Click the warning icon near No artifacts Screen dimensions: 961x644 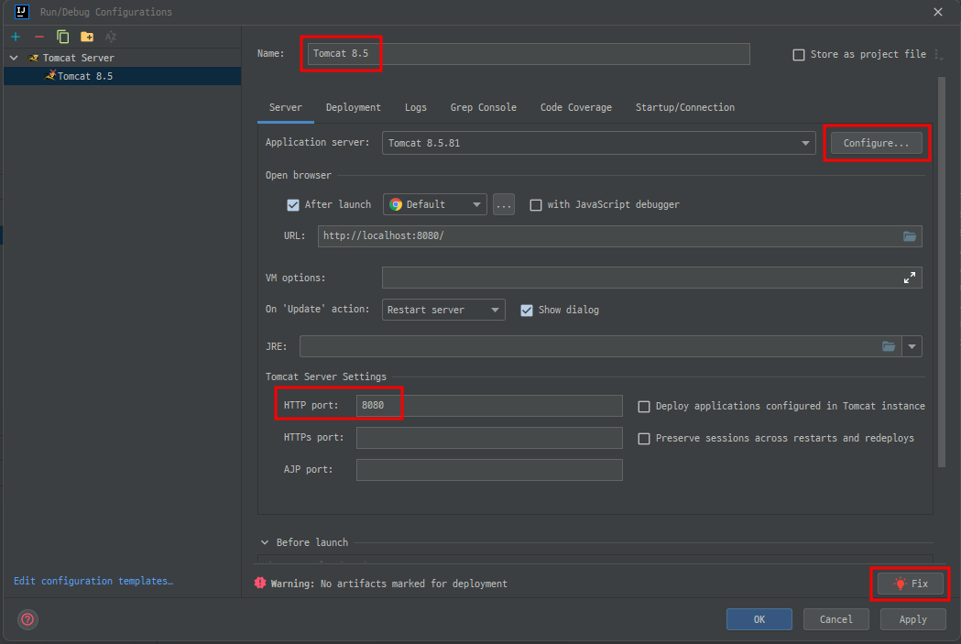pyautogui.click(x=260, y=584)
